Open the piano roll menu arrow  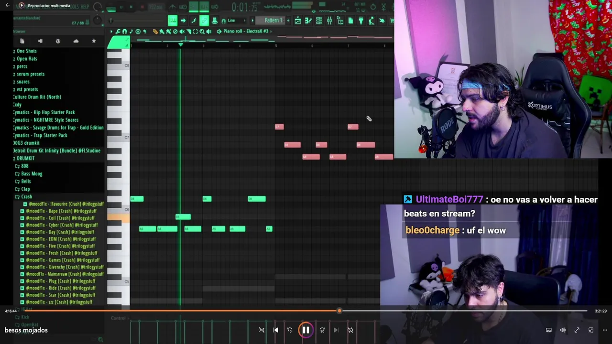111,31
